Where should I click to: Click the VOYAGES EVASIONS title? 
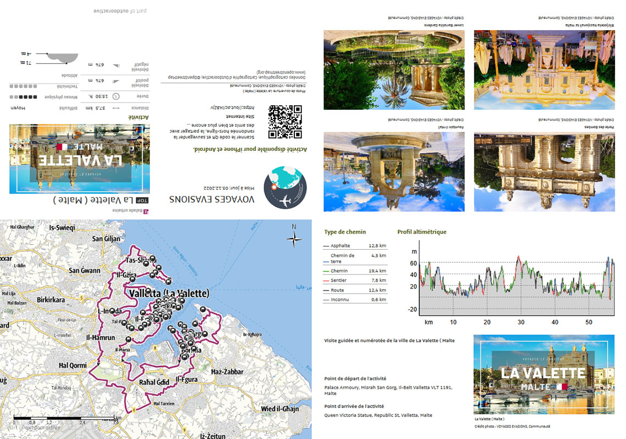(x=211, y=199)
